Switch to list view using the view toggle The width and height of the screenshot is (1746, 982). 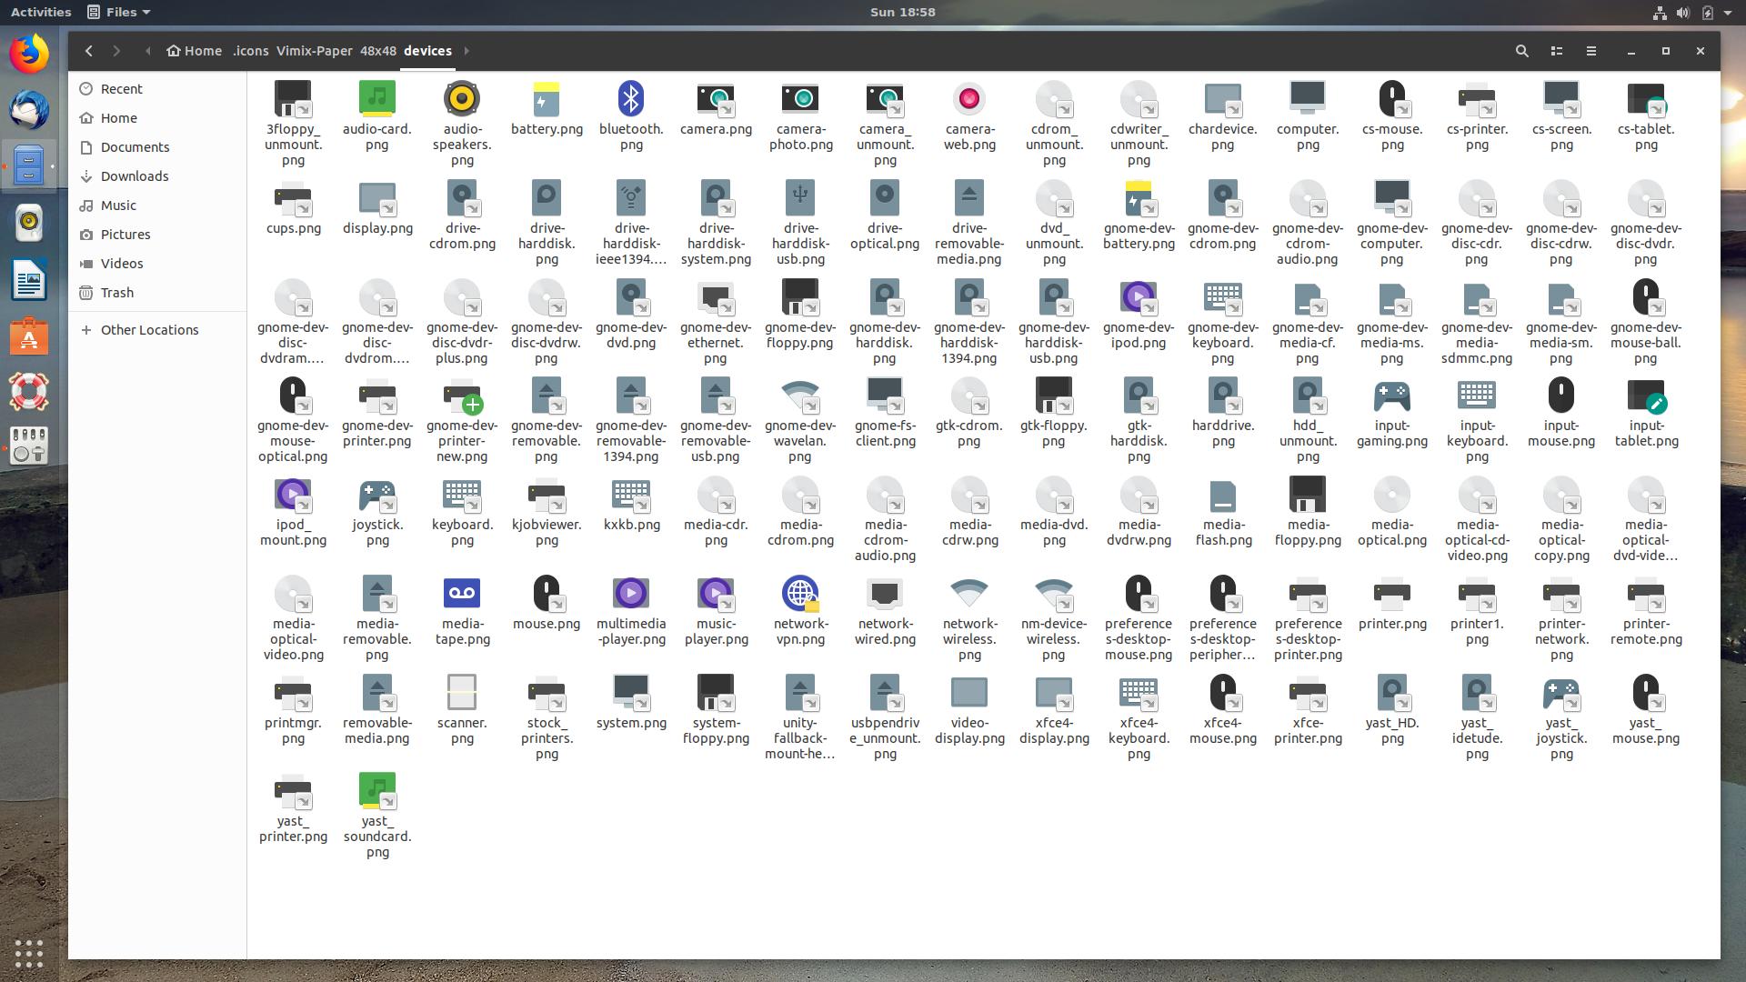coord(1557,51)
